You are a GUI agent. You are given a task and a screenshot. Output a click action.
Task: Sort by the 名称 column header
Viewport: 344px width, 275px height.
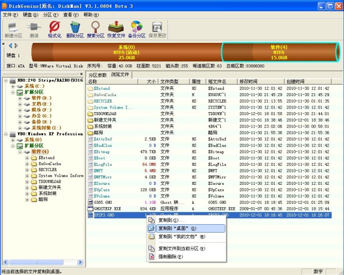pyautogui.click(x=112, y=82)
